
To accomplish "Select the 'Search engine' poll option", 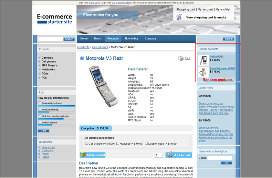I will click(x=40, y=122).
